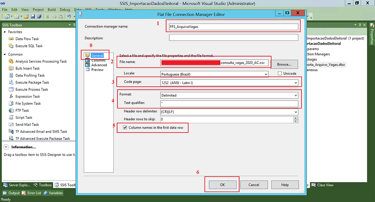This screenshot has width=375, height=202.
Task: Click the Cancel button
Action: [x=254, y=185]
